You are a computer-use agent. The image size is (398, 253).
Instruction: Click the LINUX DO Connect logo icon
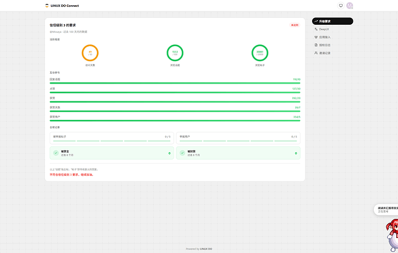click(47, 6)
